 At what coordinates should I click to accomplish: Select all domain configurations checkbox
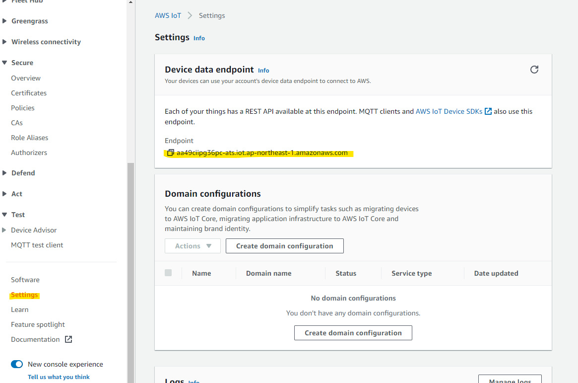tap(168, 273)
